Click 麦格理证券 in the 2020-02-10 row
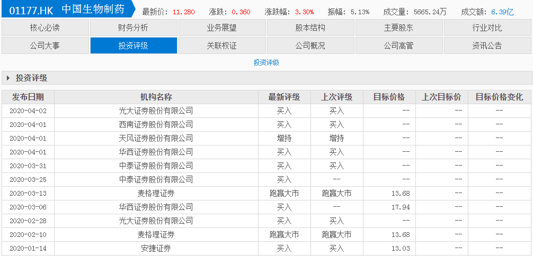The width and height of the screenshot is (533, 256). point(156,235)
